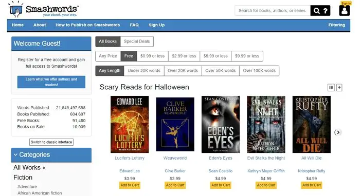Add Lucifer's Lottery to cart
Screen dimensions: 360x196
click(x=130, y=185)
